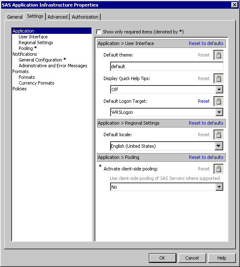Click Reset next to Default theme
Screen dimensions: 240x267
pyautogui.click(x=204, y=55)
